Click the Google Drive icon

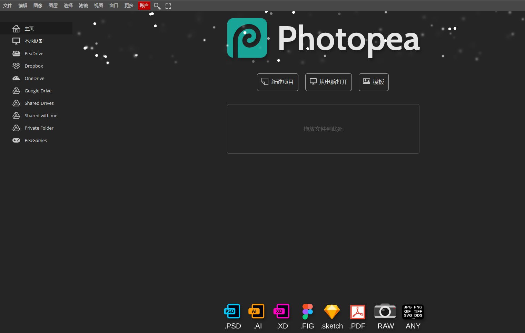[16, 91]
